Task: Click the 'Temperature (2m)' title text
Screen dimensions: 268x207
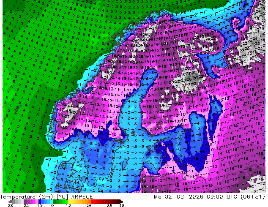Action: (26, 197)
